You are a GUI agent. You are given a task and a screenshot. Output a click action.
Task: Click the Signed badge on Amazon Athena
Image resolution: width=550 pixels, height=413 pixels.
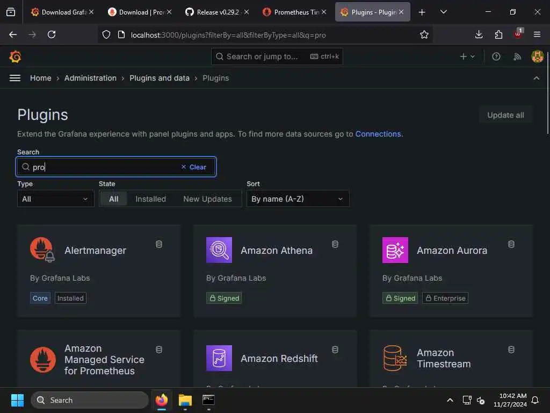(x=224, y=298)
